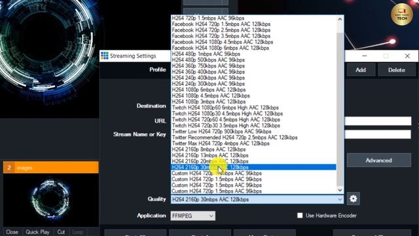419x236 pixels.
Task: Select Twitter Low H264 720p 900kbps
Action: [x=253, y=131]
